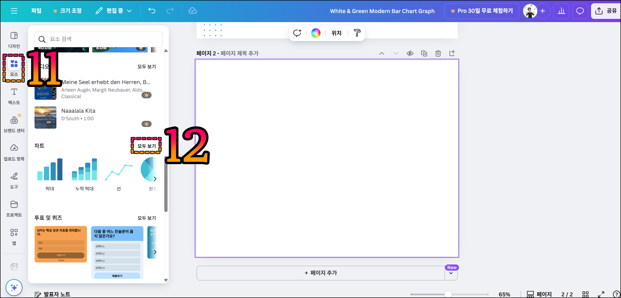Check the cloud save status icon

(193, 11)
